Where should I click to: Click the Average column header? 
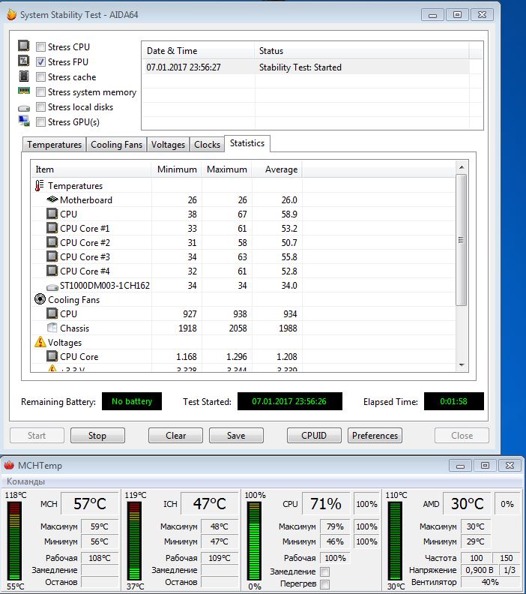pyautogui.click(x=277, y=169)
